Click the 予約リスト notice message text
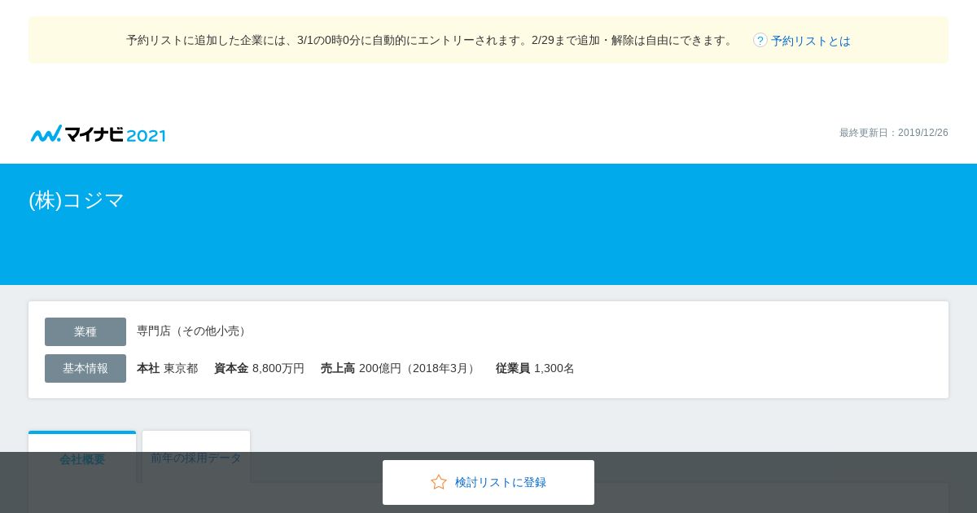This screenshot has width=977, height=513. (x=432, y=40)
